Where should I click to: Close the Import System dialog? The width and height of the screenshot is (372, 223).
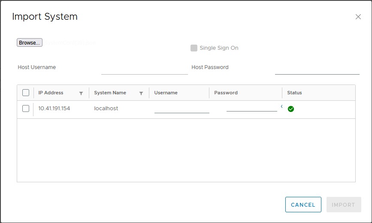(358, 17)
